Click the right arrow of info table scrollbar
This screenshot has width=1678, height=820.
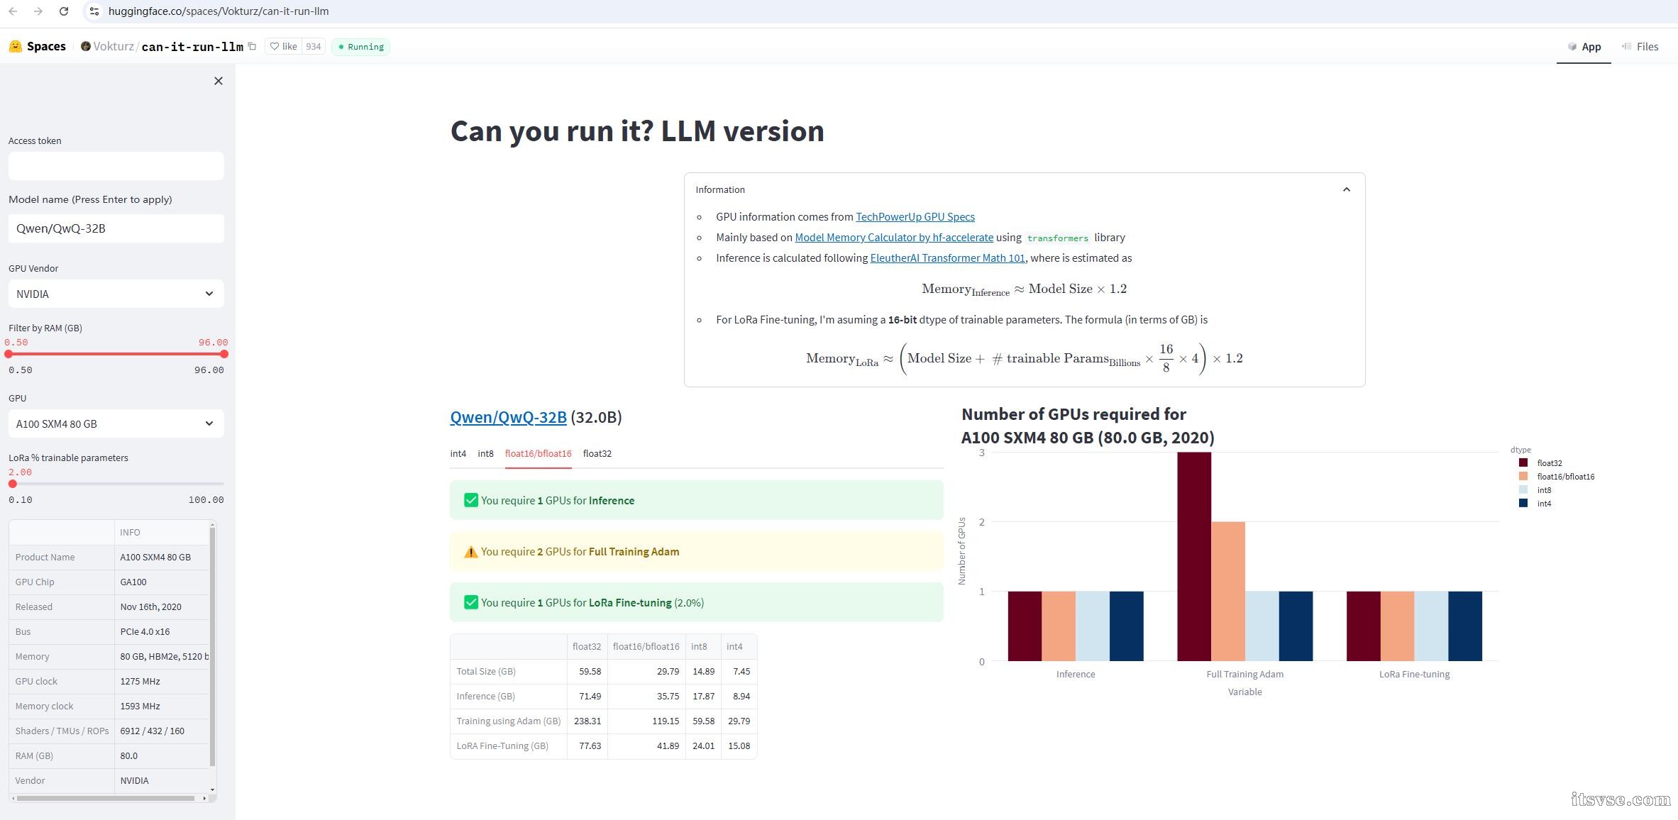204,798
